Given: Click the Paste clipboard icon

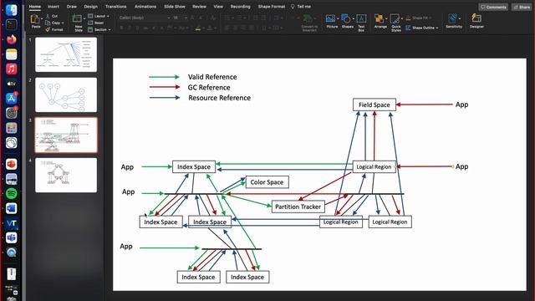Looking at the screenshot, I should pyautogui.click(x=35, y=20).
